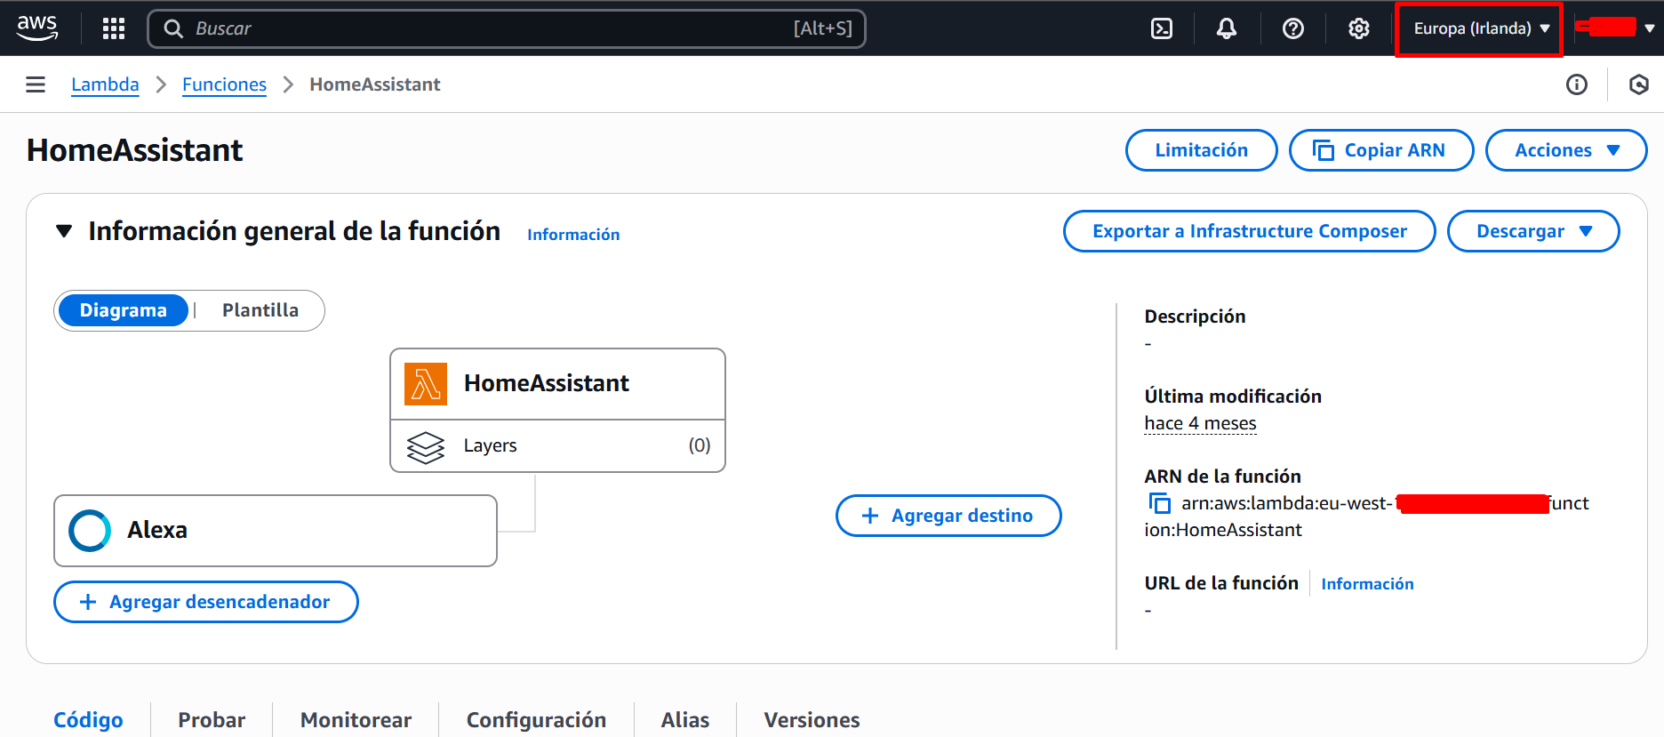Screen dimensions: 1664x737
Task: Click the Lambda icon in HomeAssistant box
Action: [x=426, y=384]
